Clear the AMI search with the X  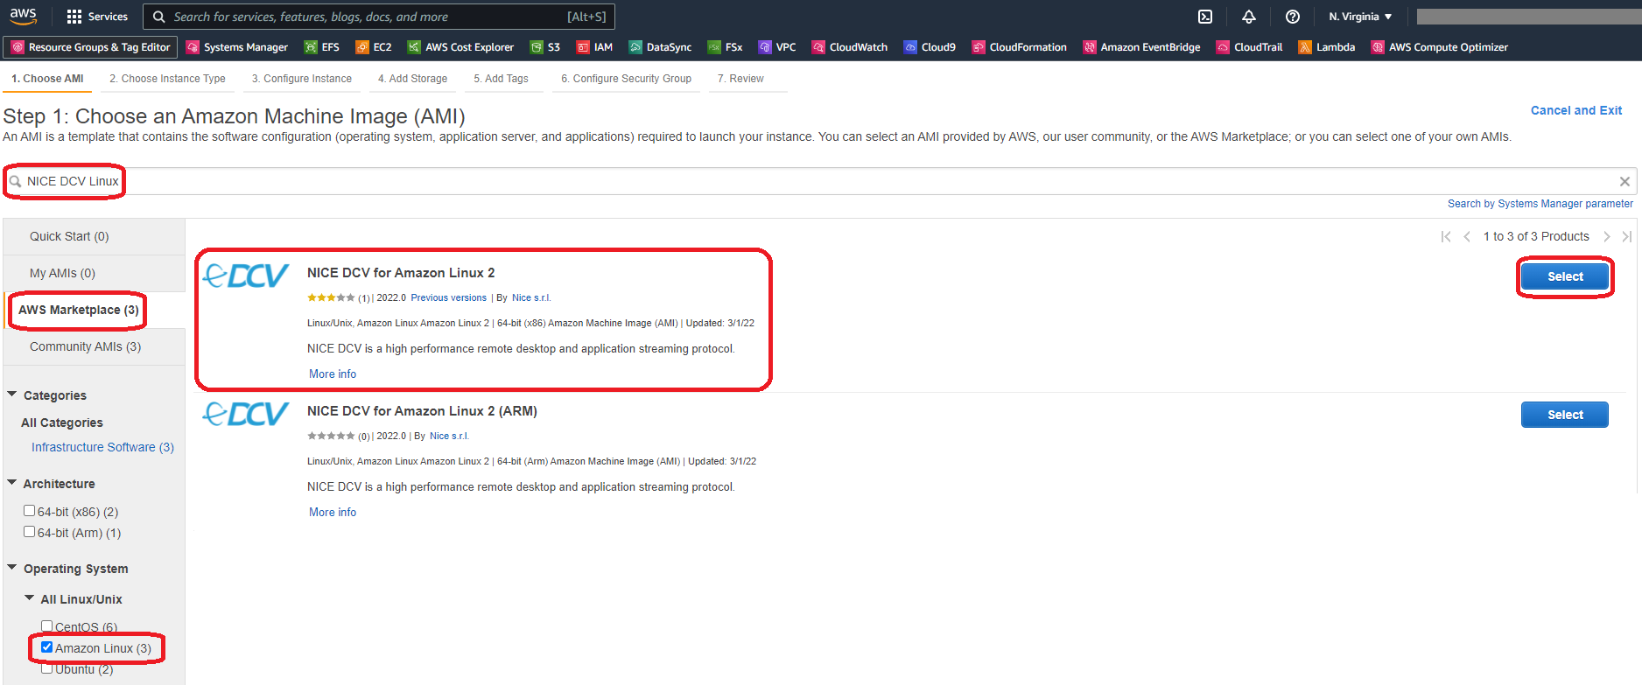click(1624, 181)
